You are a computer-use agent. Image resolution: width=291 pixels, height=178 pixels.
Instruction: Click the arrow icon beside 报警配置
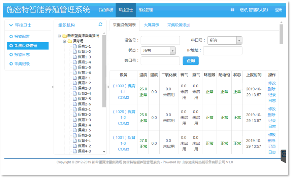coord(11,37)
